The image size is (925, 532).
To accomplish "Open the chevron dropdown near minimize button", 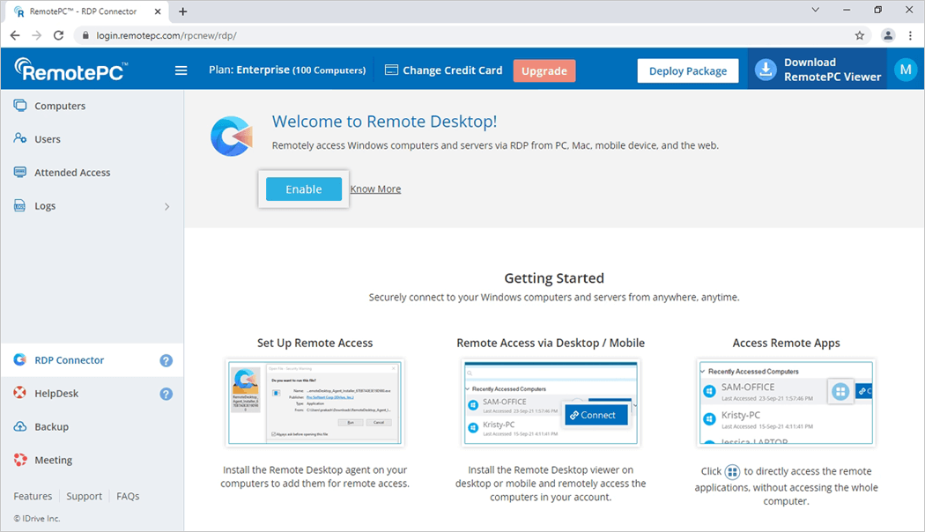I will tap(814, 10).
